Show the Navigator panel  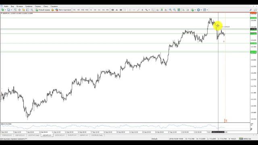coord(23,10)
